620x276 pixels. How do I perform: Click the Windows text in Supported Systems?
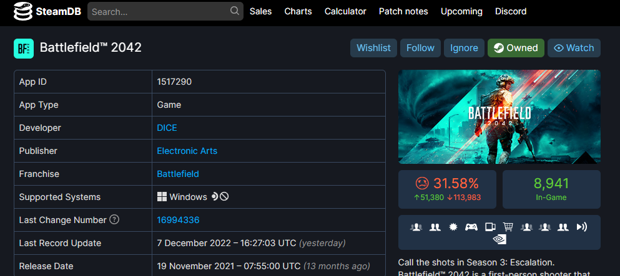(x=188, y=197)
